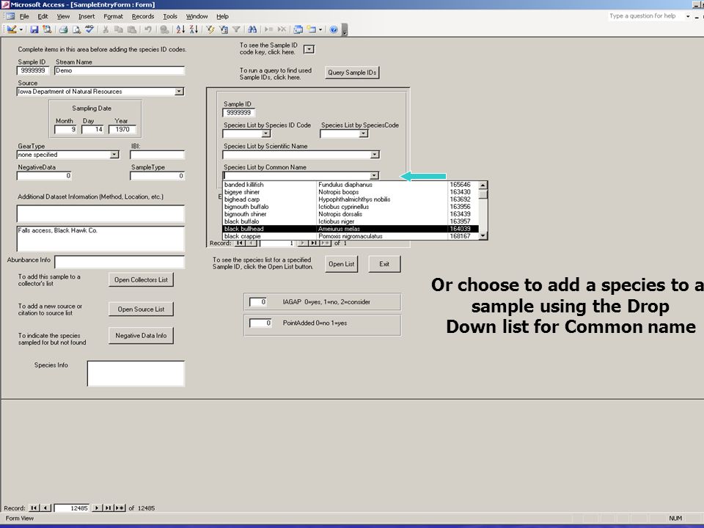Open Find with binoculars icon
Screen dimensions: 704x528
252,29
